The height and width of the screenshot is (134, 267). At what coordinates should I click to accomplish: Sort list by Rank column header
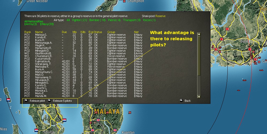click(28, 32)
